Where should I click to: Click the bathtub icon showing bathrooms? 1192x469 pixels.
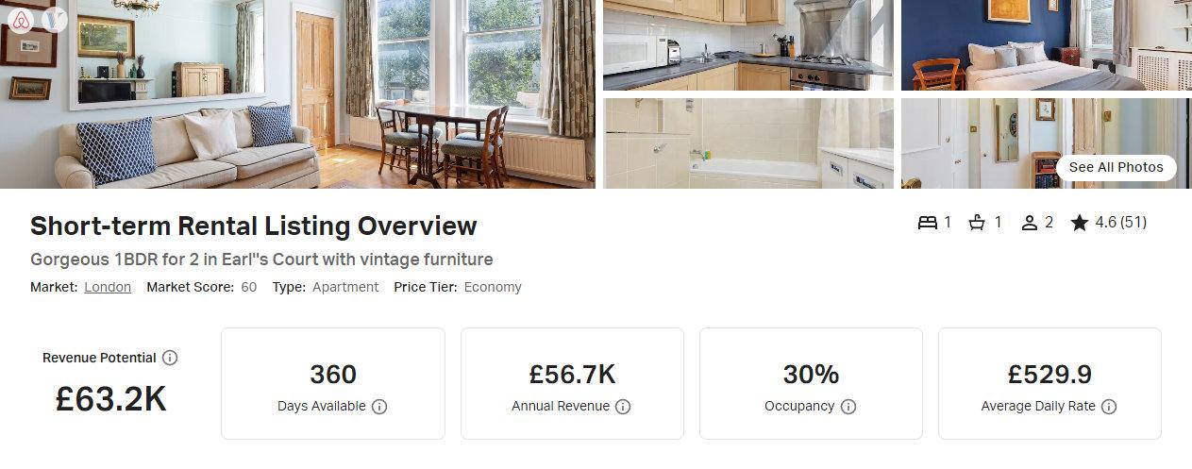978,223
